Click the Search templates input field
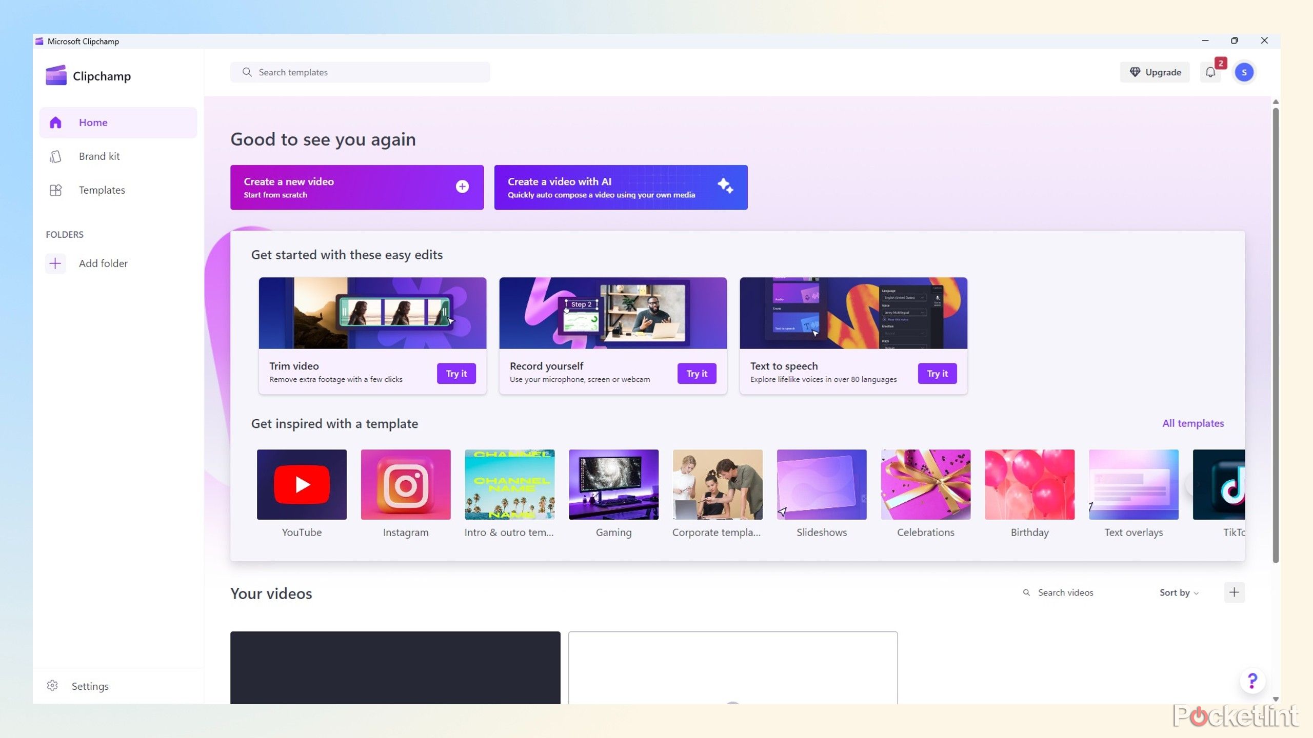 coord(360,72)
